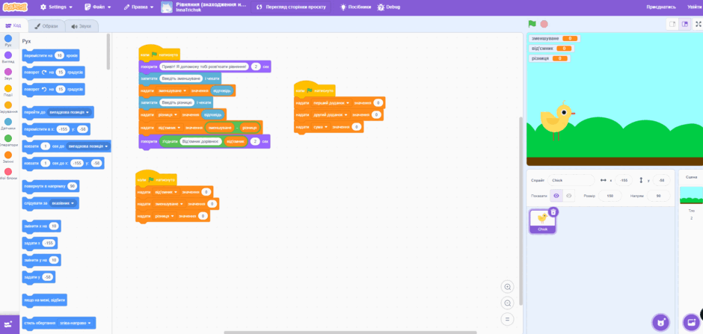Switch to the small stage layout
Screen dimensions: 703x334
(x=672, y=24)
